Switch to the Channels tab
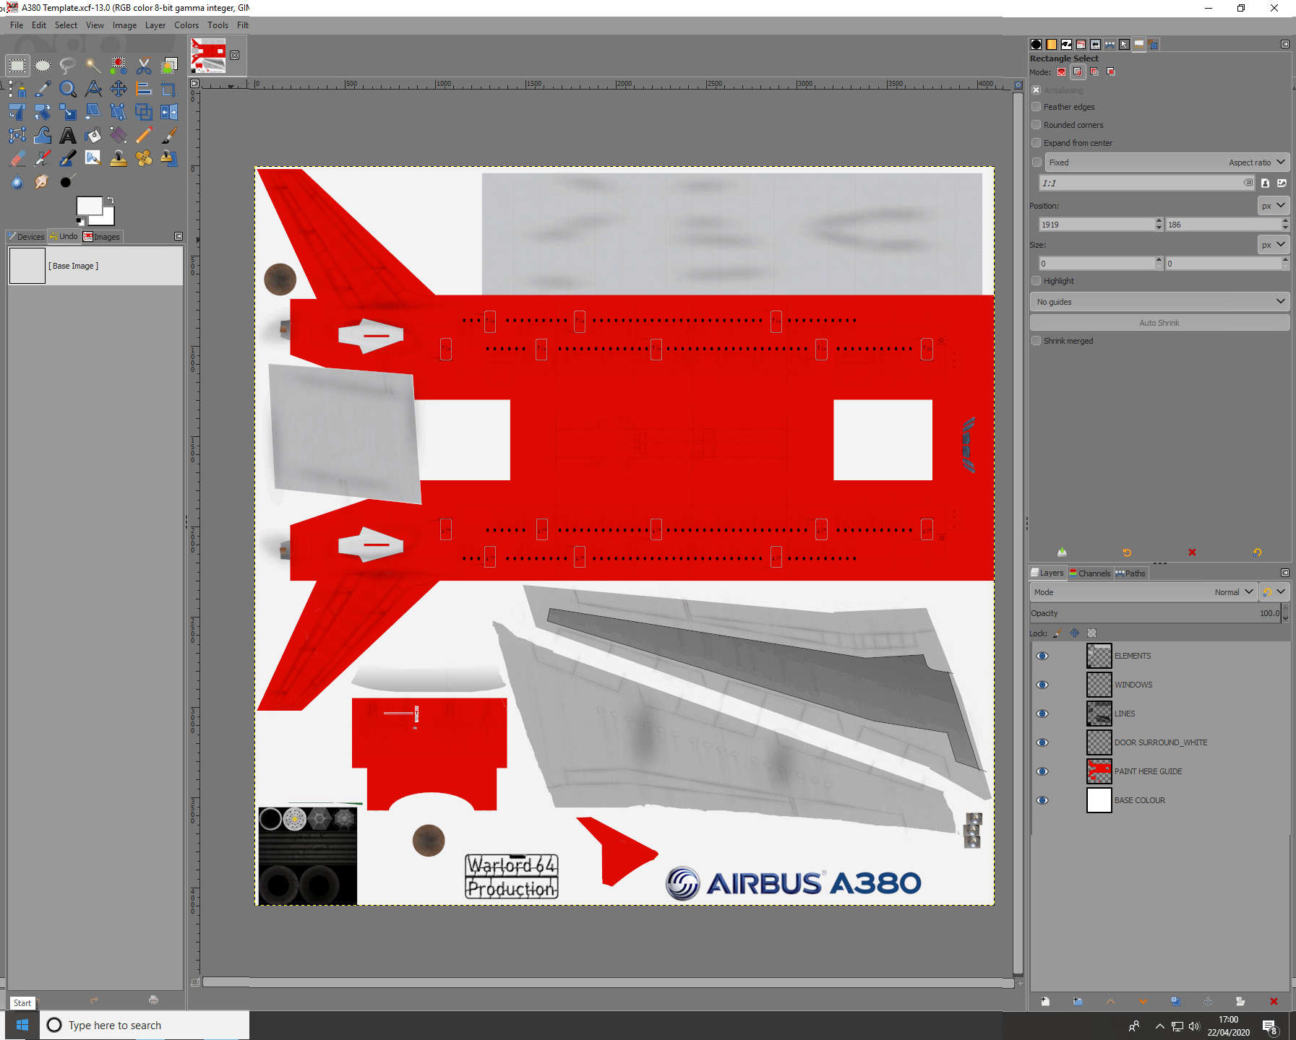This screenshot has height=1040, width=1296. (1090, 573)
